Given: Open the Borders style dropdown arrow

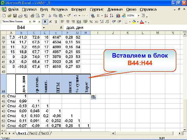Looking at the screenshot, I should [130, 22].
